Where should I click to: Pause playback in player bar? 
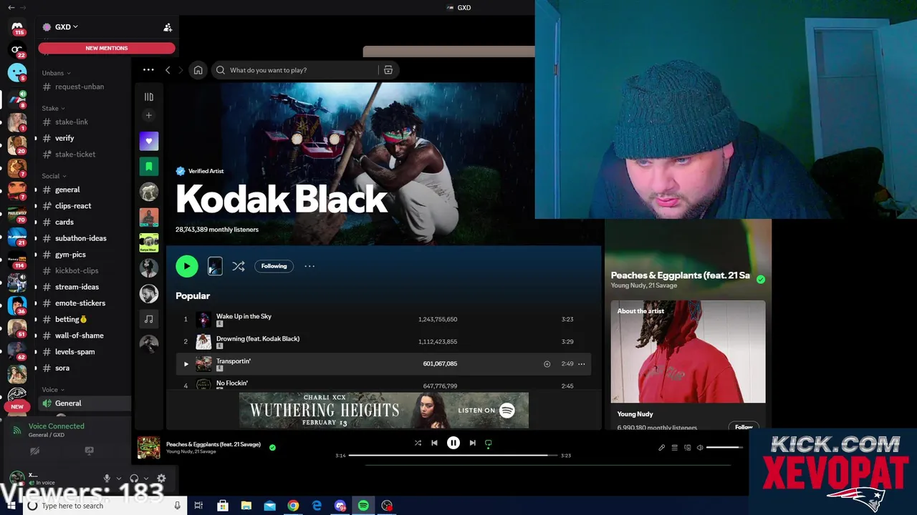click(x=453, y=443)
